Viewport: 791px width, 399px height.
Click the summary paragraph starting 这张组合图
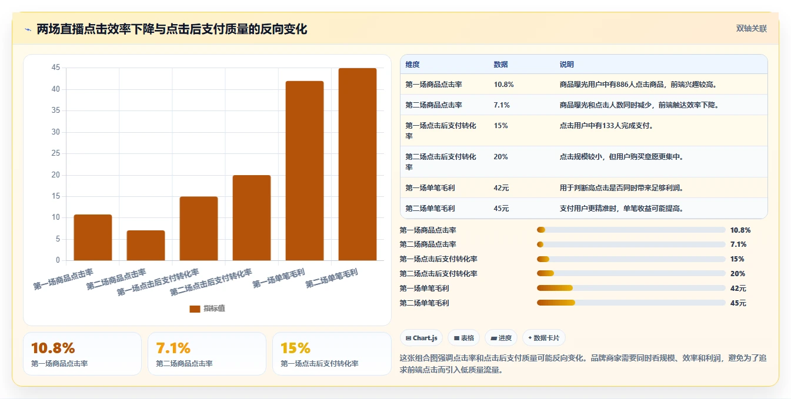(x=583, y=364)
